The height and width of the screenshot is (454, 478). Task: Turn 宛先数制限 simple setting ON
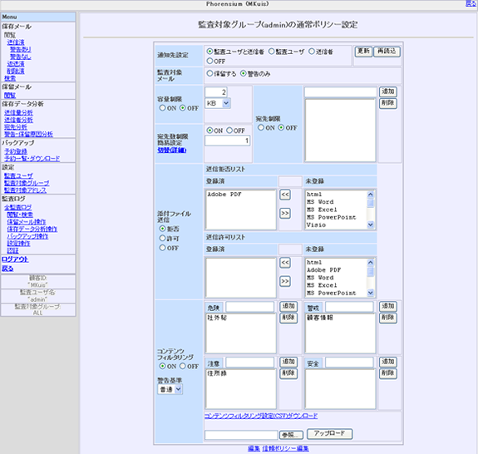click(209, 131)
